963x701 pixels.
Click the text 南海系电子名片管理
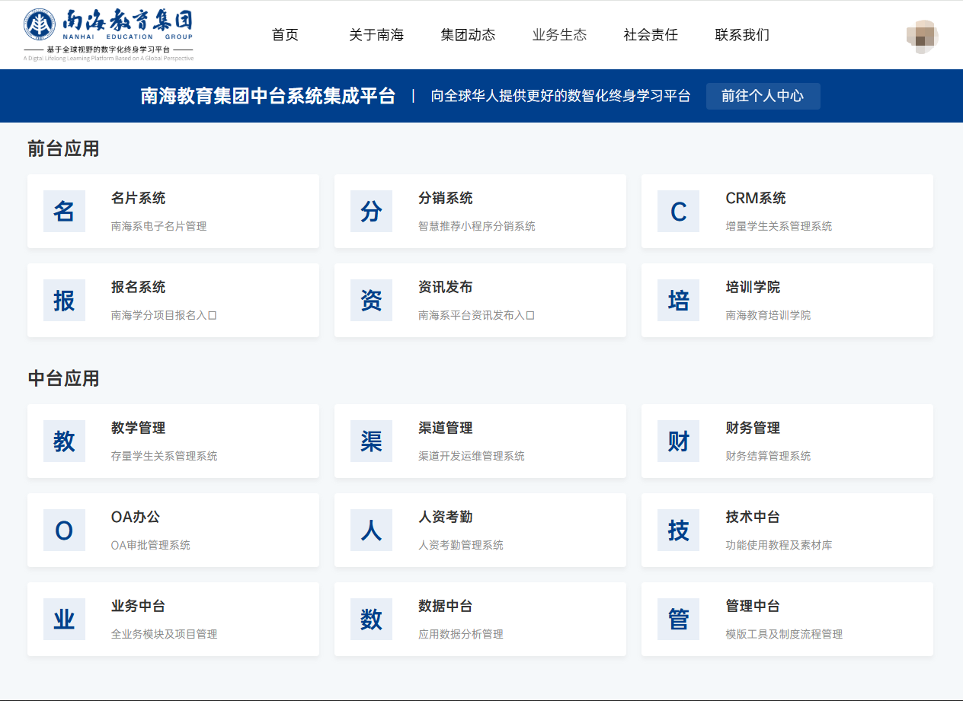click(158, 226)
